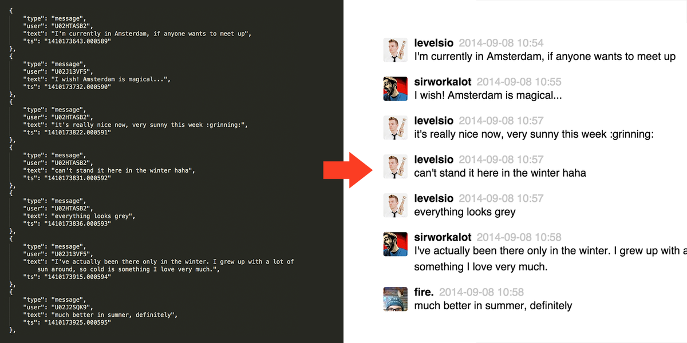
Task: Click levelsio's avatar beside 'can't stand it here' message
Action: pos(395,166)
